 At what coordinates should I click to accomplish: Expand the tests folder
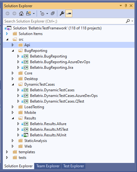(x=7, y=158)
